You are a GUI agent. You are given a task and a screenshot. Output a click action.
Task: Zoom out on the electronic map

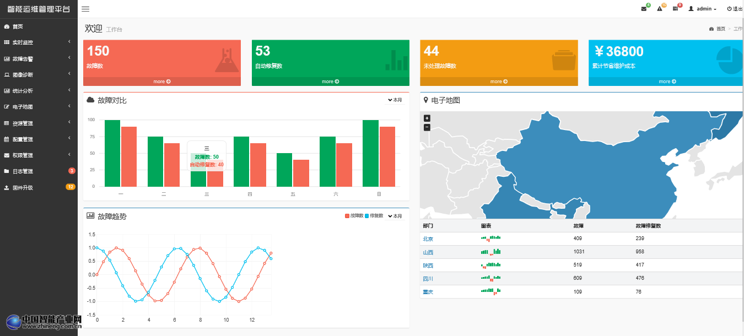[427, 127]
